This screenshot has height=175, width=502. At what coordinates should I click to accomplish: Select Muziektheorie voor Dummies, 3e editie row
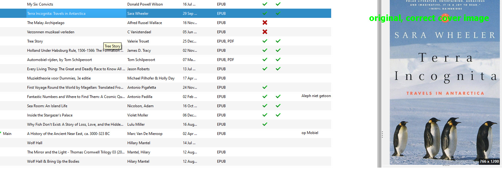pyautogui.click(x=59, y=78)
